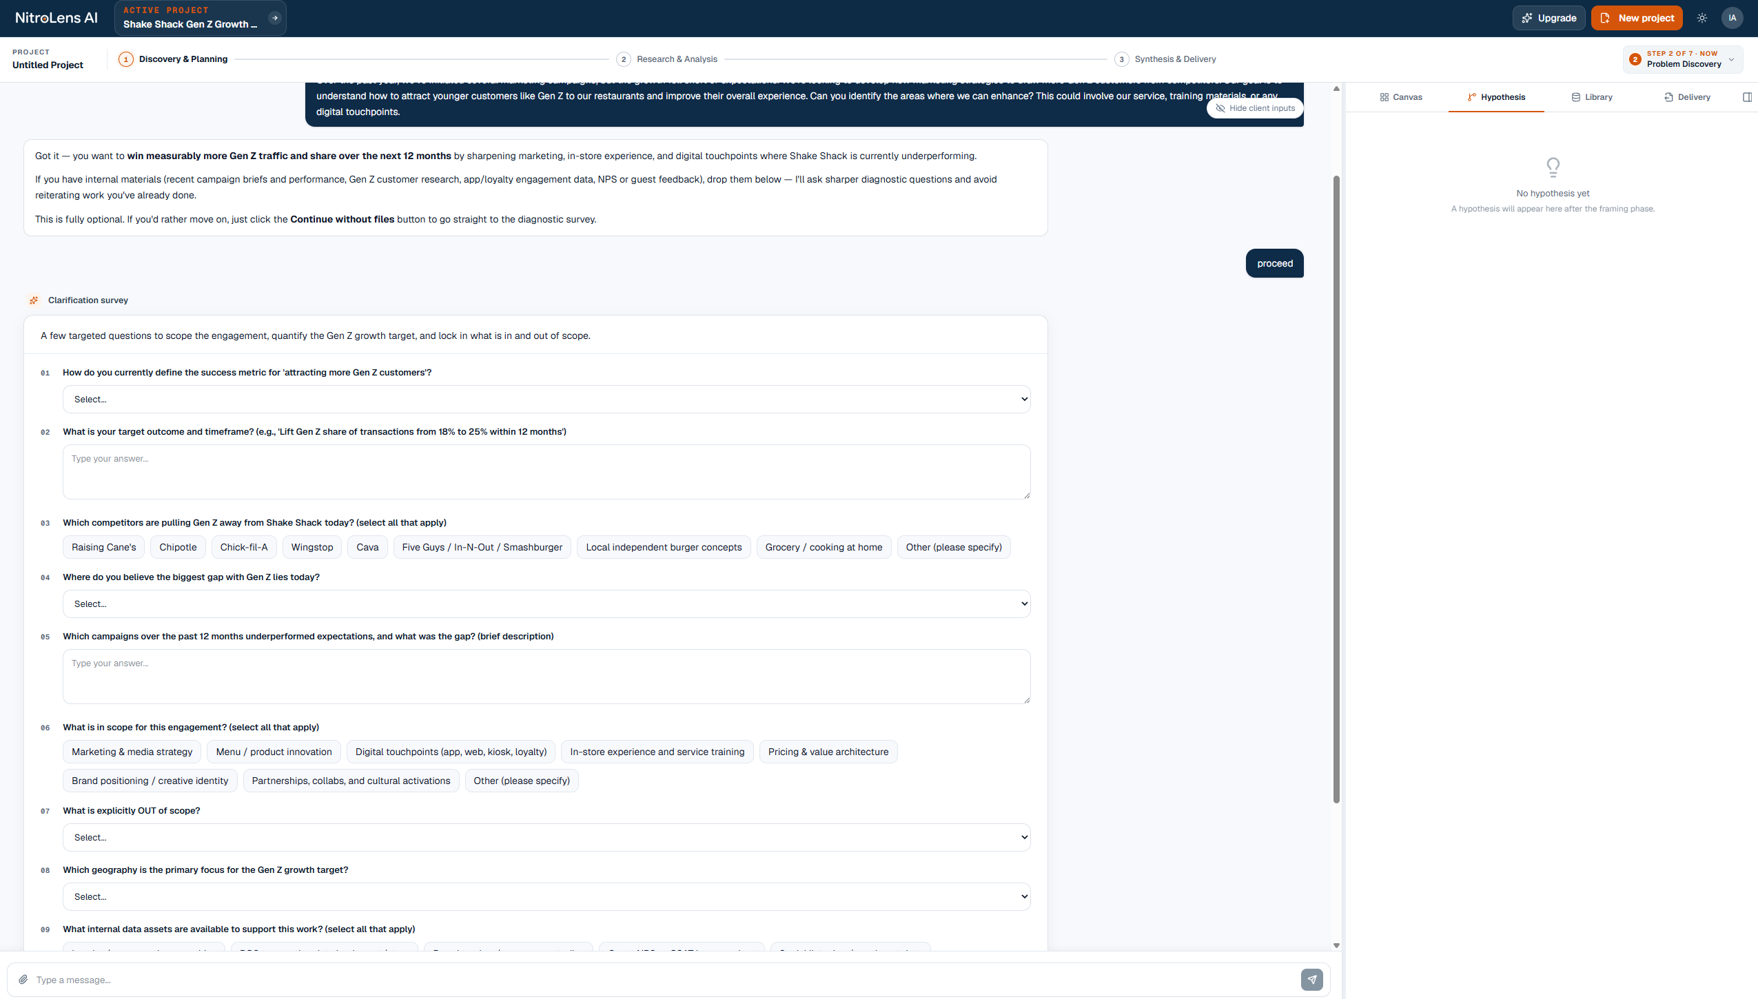The height and width of the screenshot is (999, 1758).
Task: Expand the Step 2 of 7 Problem Discovery dropdown
Action: point(1682,59)
